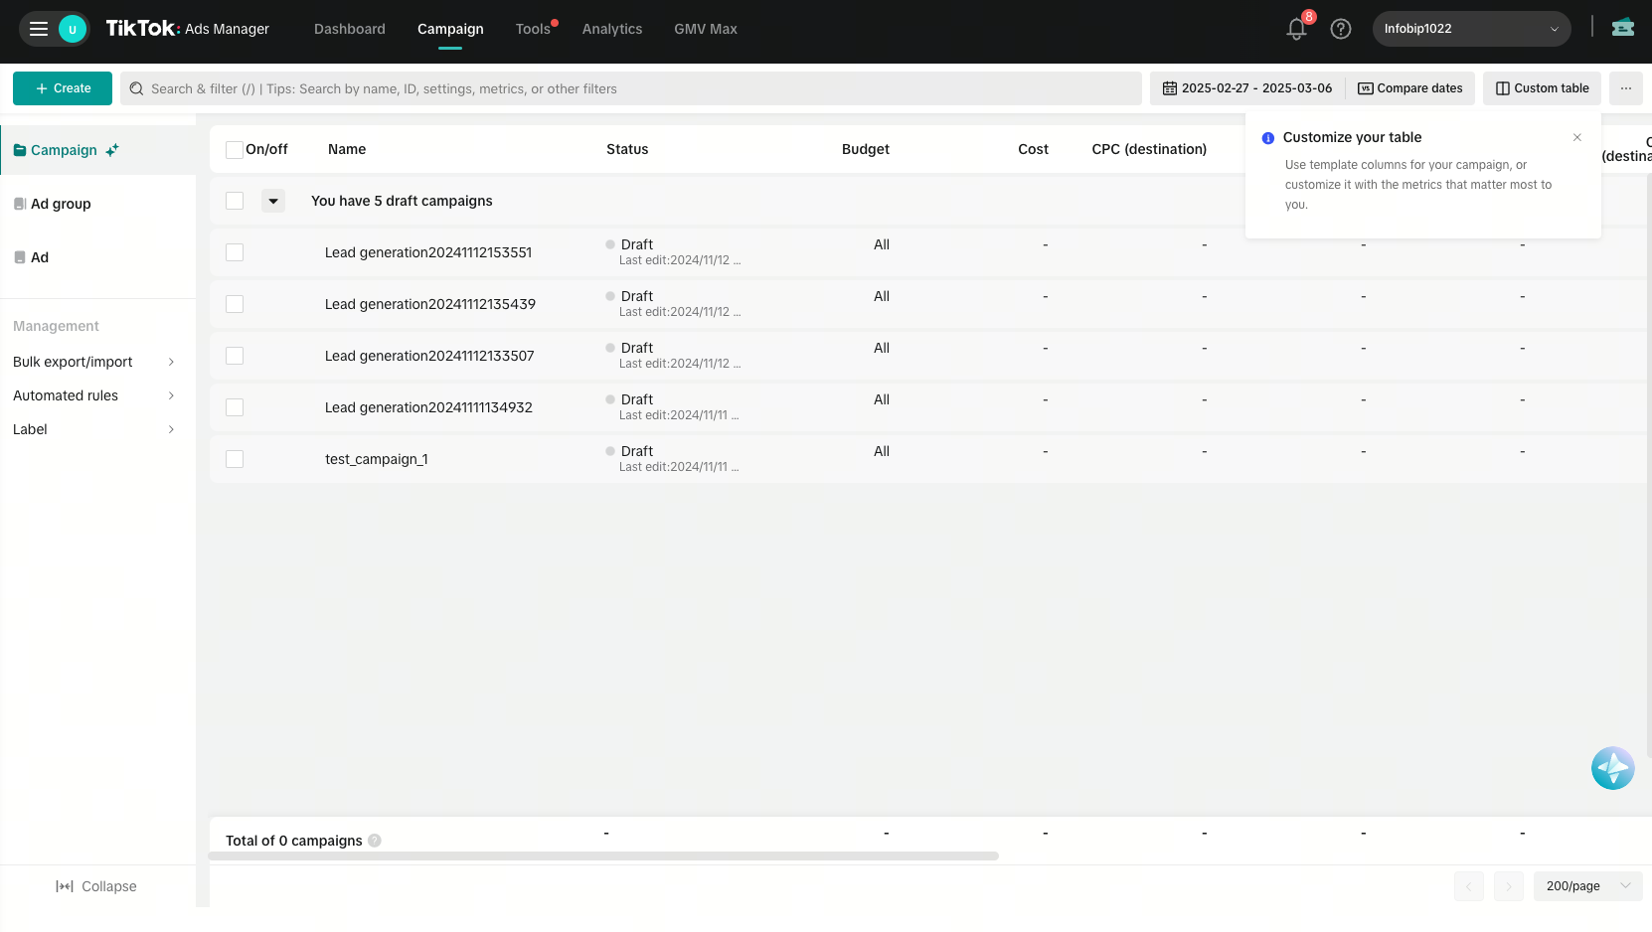This screenshot has height=932, width=1652.
Task: Click the Total campaigns help icon
Action: pos(375,841)
